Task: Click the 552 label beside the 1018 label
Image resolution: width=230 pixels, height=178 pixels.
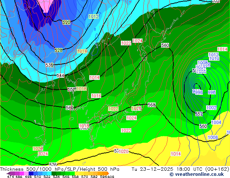Action: [71, 89]
